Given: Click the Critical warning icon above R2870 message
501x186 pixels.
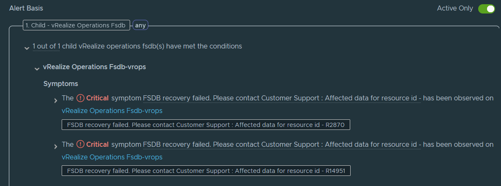Looking at the screenshot, I should click(x=81, y=98).
